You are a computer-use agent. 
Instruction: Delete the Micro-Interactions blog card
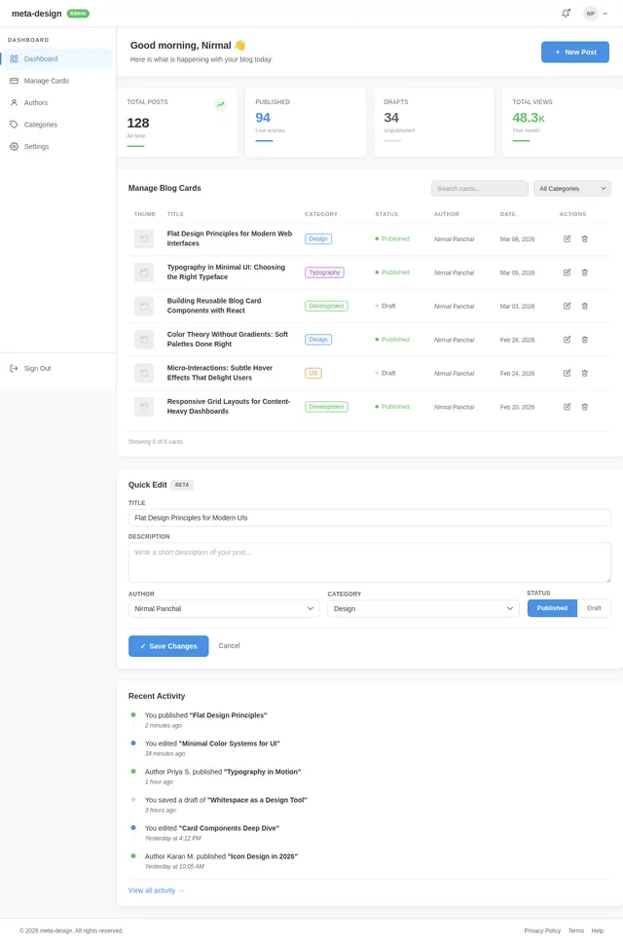point(585,373)
